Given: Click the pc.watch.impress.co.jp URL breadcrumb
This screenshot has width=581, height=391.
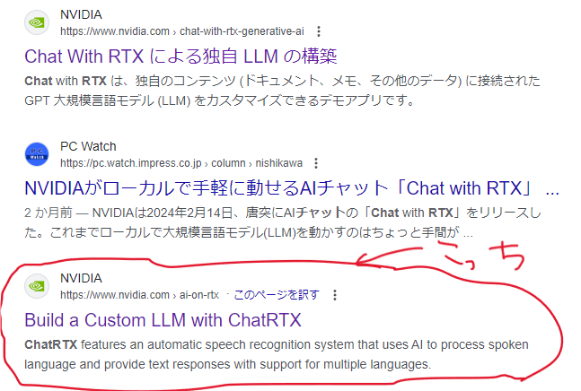Looking at the screenshot, I should tap(181, 163).
